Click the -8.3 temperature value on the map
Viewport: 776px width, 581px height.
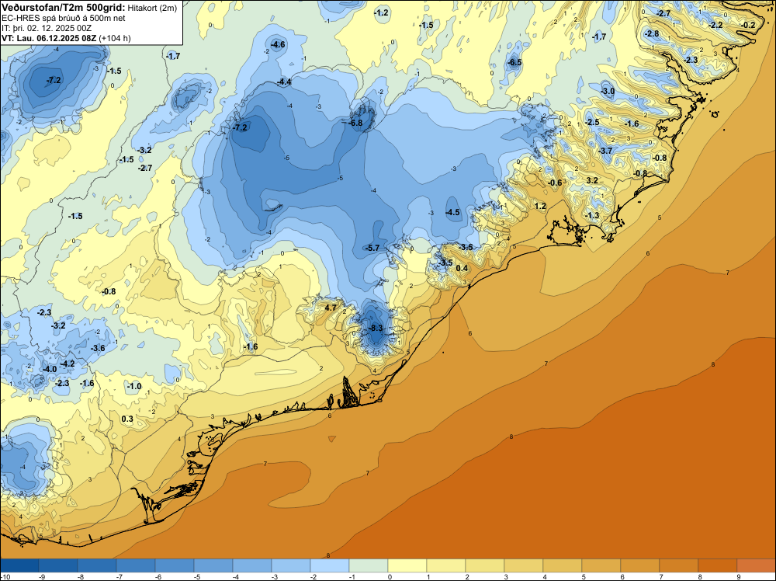[x=376, y=328]
